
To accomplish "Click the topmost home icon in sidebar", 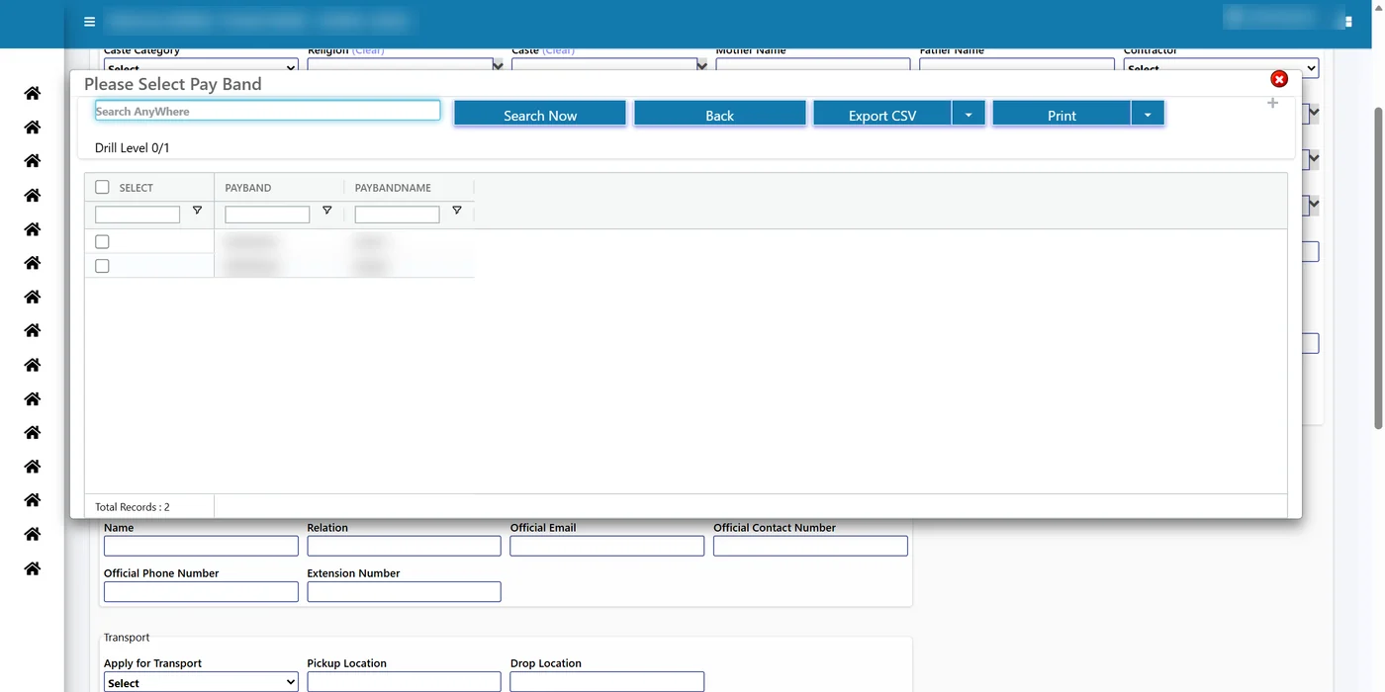I will [x=33, y=93].
